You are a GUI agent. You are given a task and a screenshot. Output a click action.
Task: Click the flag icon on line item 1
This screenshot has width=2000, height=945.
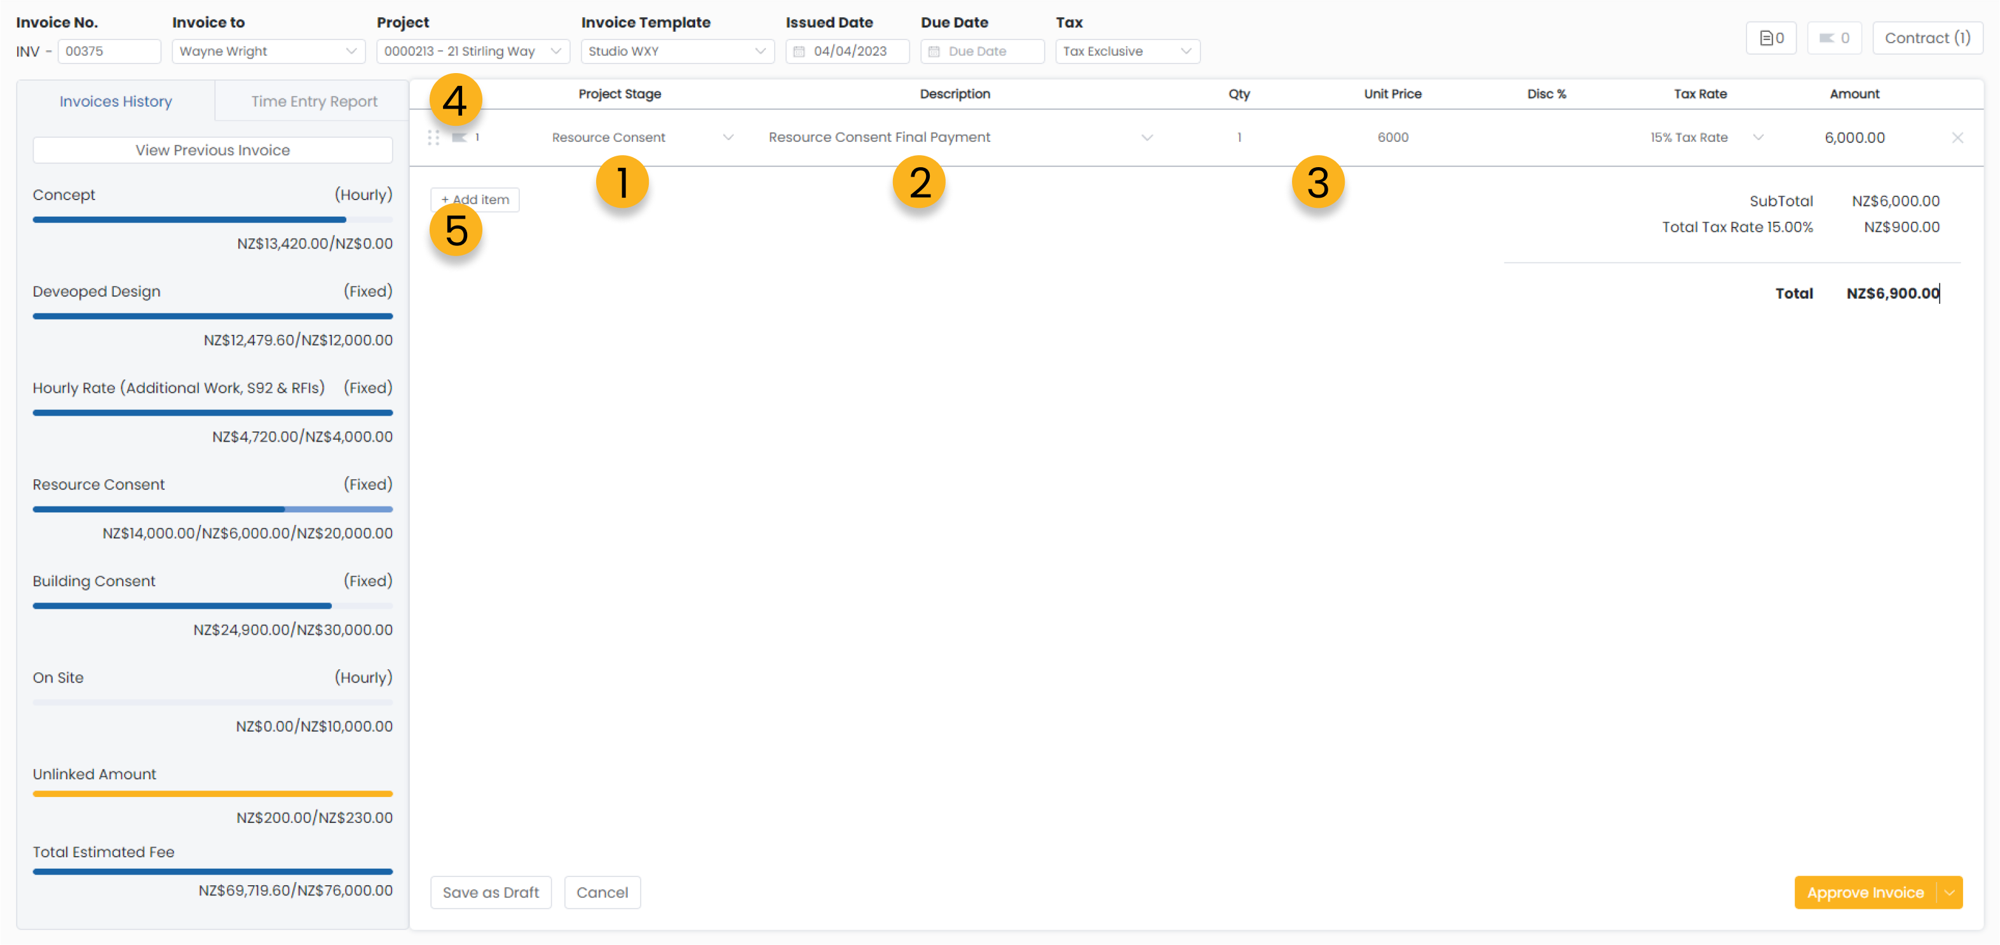coord(459,137)
